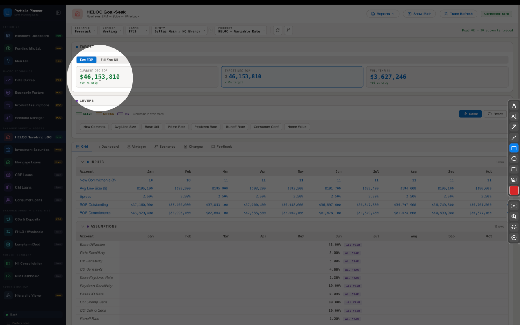The height and width of the screenshot is (325, 520).
Task: Switch to the Feedback tab
Action: [x=221, y=147]
